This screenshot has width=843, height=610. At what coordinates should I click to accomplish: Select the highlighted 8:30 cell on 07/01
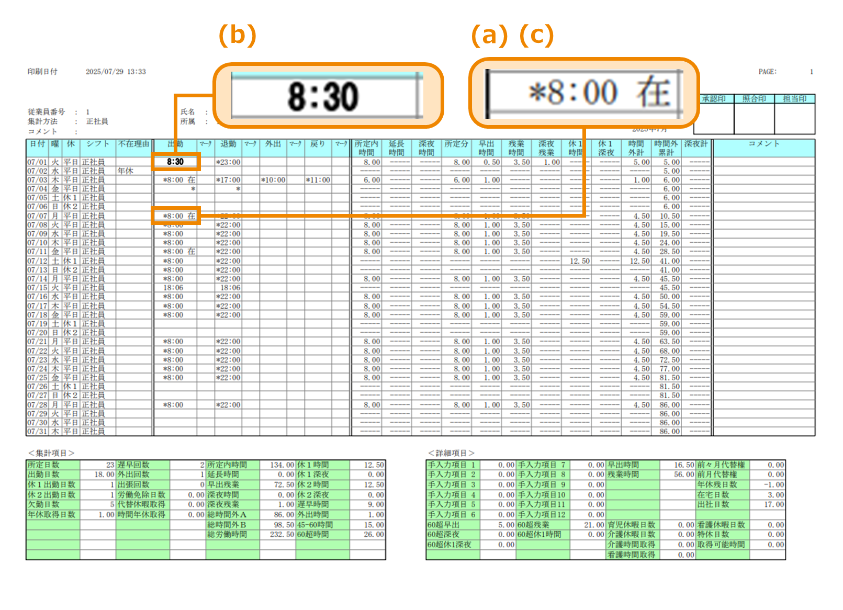point(175,162)
